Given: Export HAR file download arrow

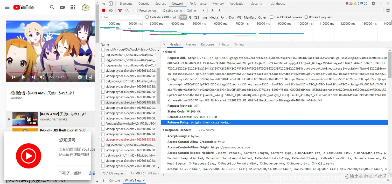Looking at the screenshot, I should (220, 10).
